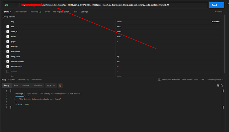
Task: Click the currency_code value eur
Action: coord(118,61)
